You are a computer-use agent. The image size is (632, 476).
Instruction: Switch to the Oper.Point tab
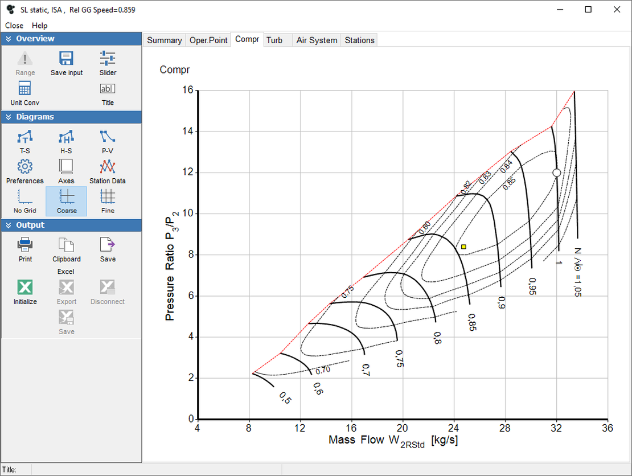(208, 40)
